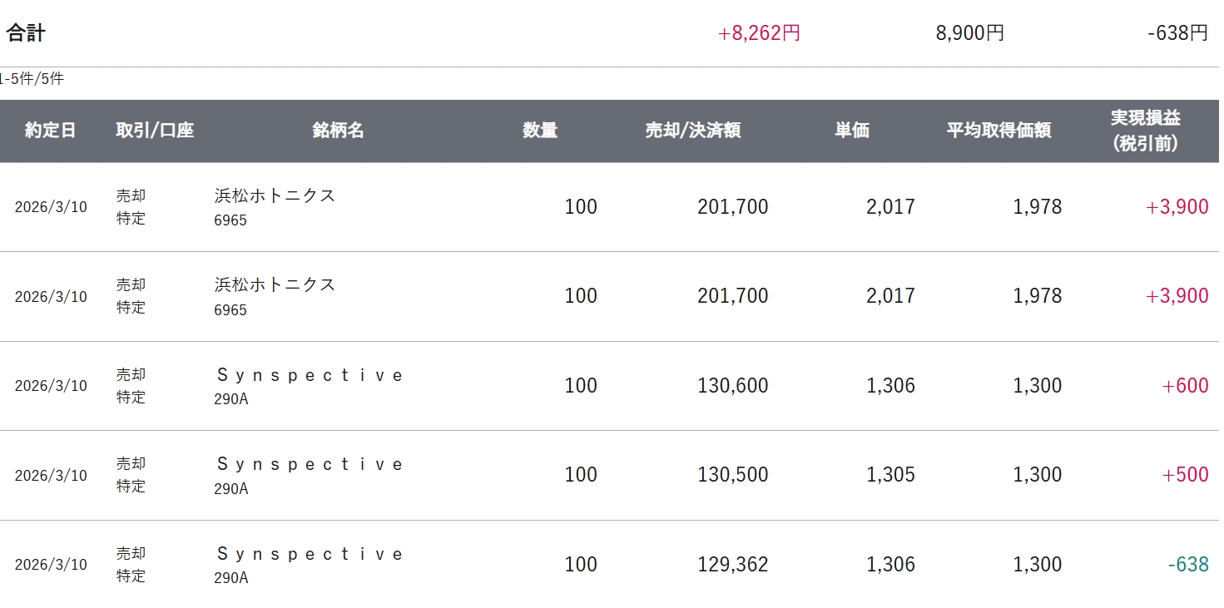The image size is (1224, 608).
Task: Click the 平均取得価額 column header
Action: tap(999, 131)
